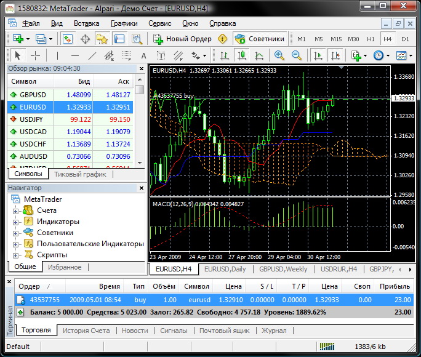Open the New Chart dropdown arrow
421x357 pixels.
[x=28, y=39]
